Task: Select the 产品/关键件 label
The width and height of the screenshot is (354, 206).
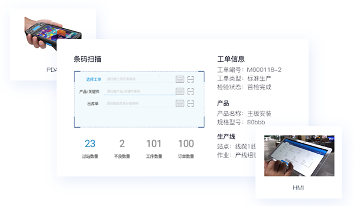Action: pos(89,92)
